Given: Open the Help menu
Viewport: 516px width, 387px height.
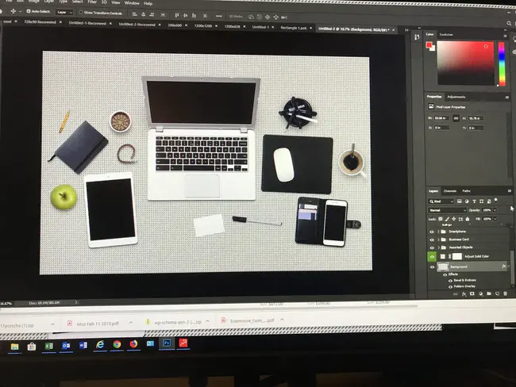Looking at the screenshot, I should (x=148, y=4).
